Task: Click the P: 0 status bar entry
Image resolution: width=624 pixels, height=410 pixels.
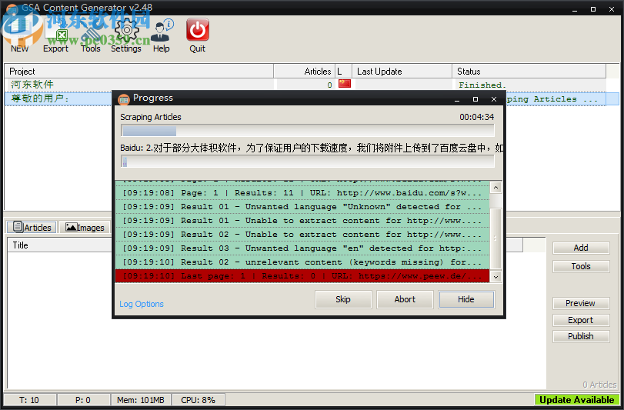Action: [83, 400]
